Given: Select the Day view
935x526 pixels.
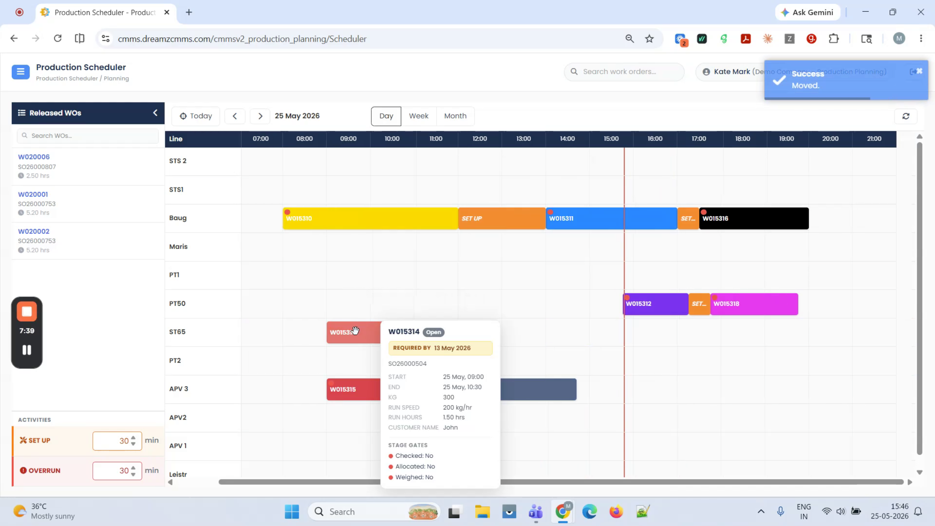Looking at the screenshot, I should pyautogui.click(x=386, y=116).
